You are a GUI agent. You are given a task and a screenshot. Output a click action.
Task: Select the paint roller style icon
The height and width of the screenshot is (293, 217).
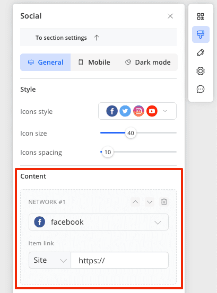[x=201, y=34]
